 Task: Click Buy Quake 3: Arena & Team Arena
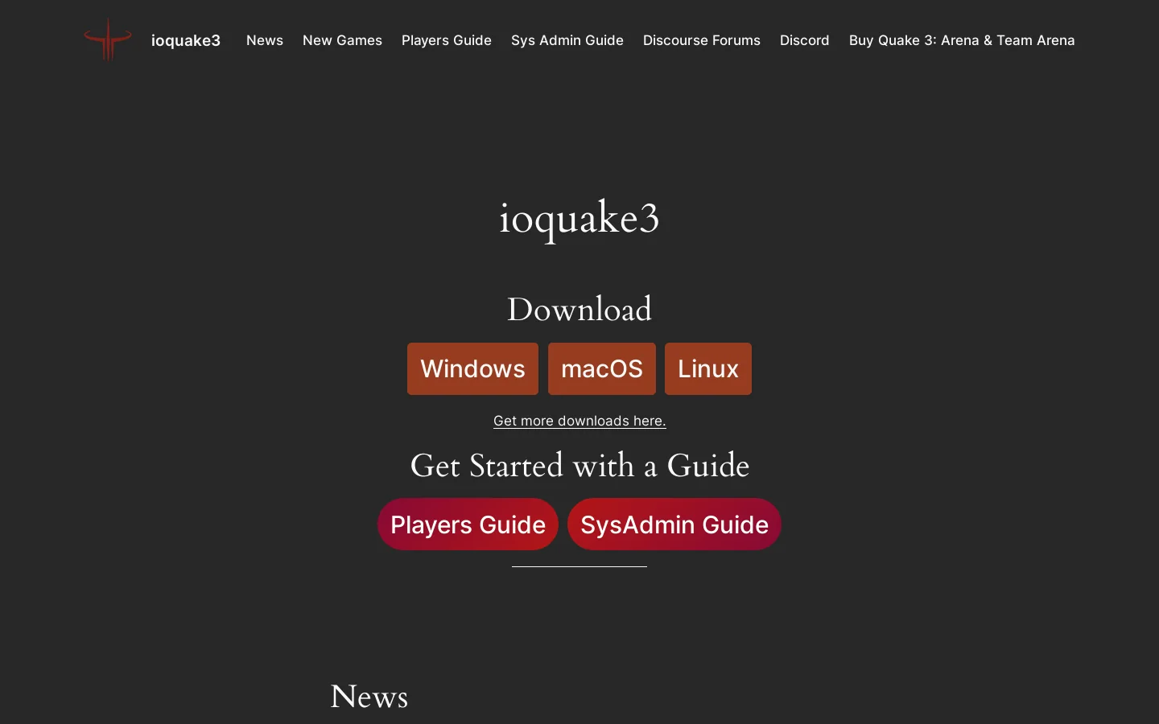click(962, 40)
